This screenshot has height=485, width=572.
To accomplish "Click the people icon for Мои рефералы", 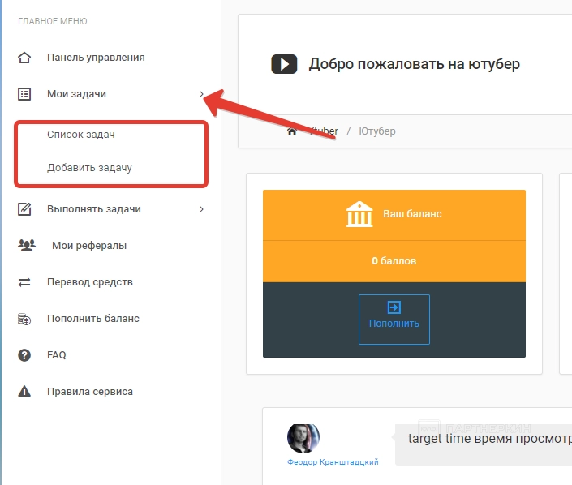I will point(26,245).
